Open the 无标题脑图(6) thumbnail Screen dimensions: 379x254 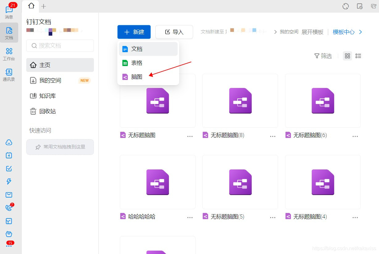pyautogui.click(x=323, y=101)
